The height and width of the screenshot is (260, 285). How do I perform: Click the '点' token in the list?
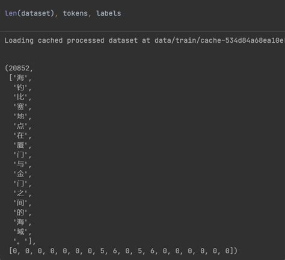(x=20, y=126)
